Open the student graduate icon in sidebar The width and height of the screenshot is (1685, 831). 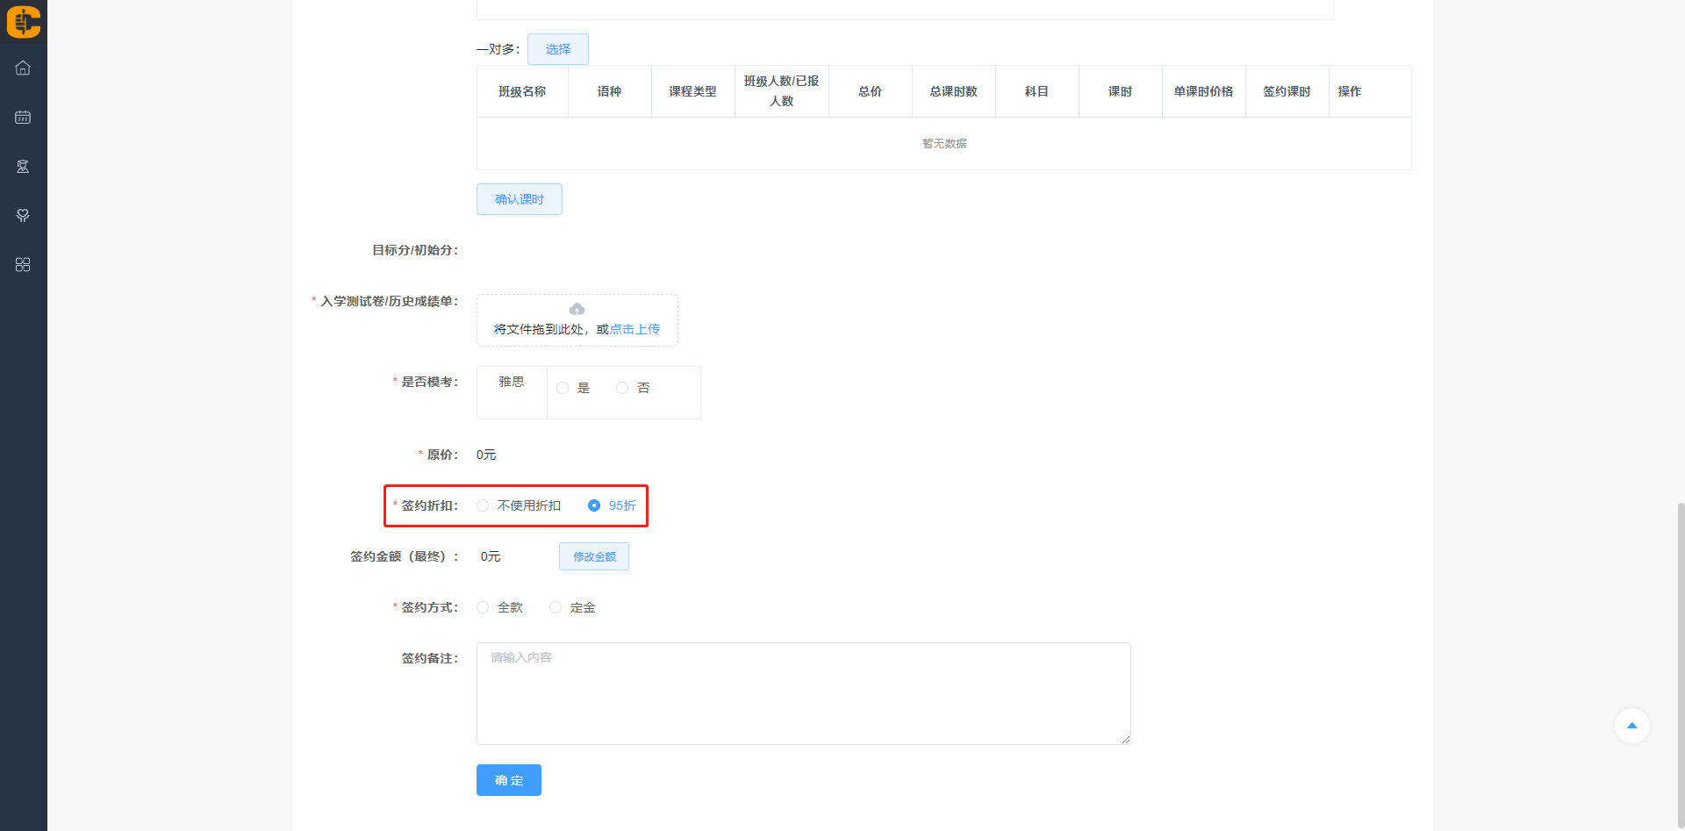coord(23,166)
